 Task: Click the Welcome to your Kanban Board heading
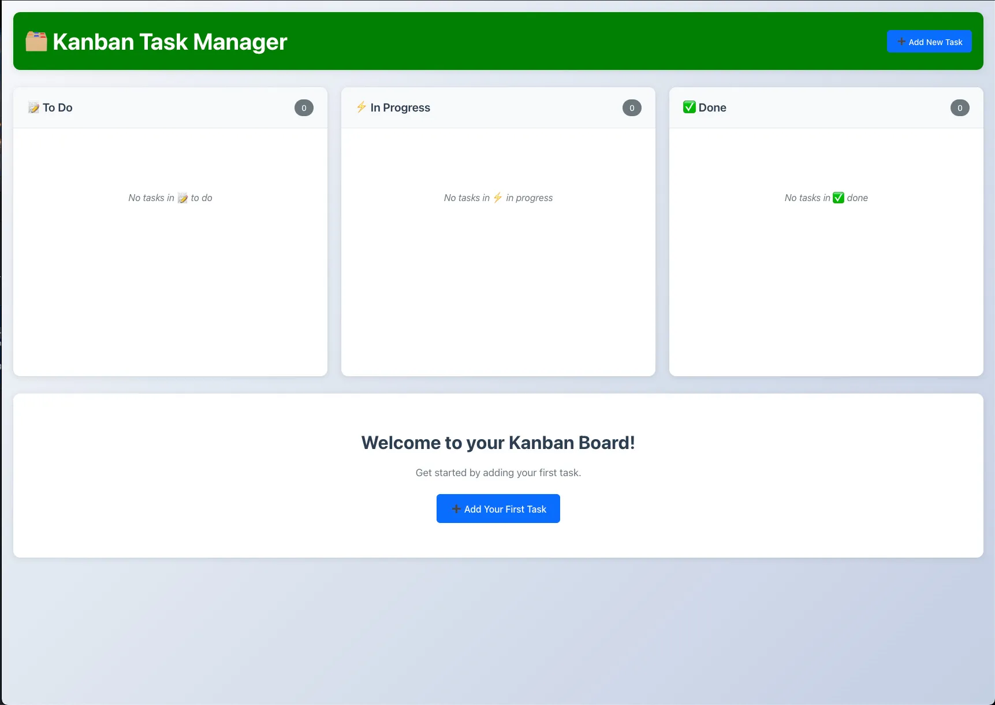[498, 443]
